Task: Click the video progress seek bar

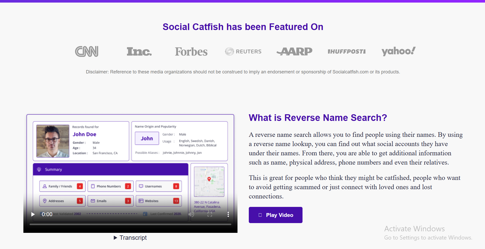Action: click(x=130, y=224)
